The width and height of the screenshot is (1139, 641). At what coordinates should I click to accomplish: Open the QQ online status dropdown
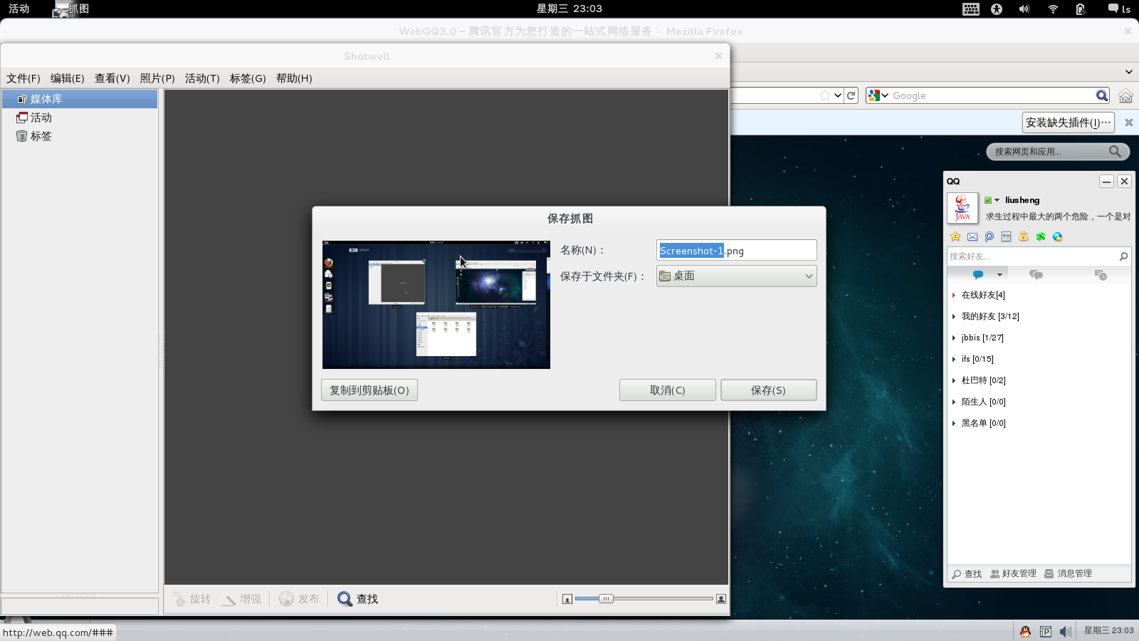tap(992, 200)
